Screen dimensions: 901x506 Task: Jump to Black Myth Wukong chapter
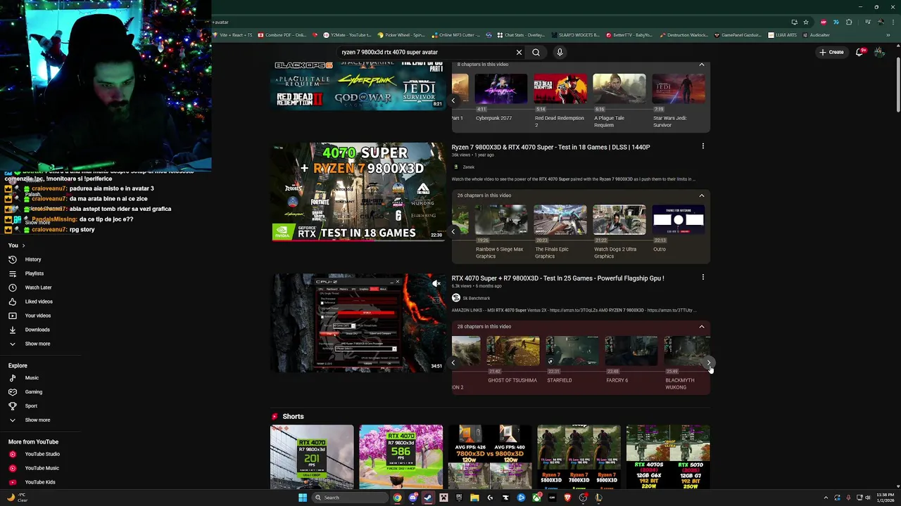(688, 363)
